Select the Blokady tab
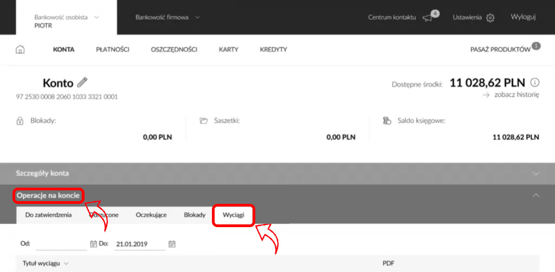555x272 pixels. click(x=195, y=215)
